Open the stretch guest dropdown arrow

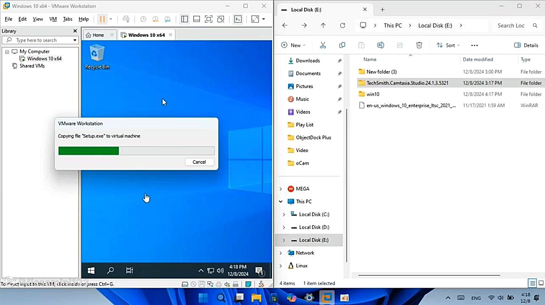[x=264, y=19]
